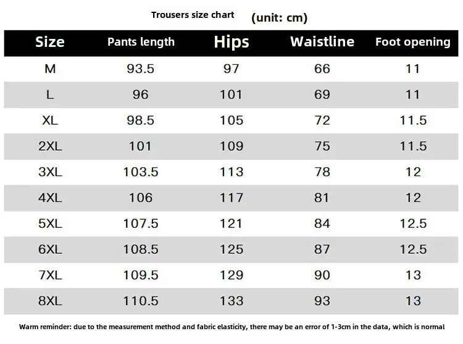Select the 87 waistline value
The width and height of the screenshot is (463, 344).
coord(322,250)
